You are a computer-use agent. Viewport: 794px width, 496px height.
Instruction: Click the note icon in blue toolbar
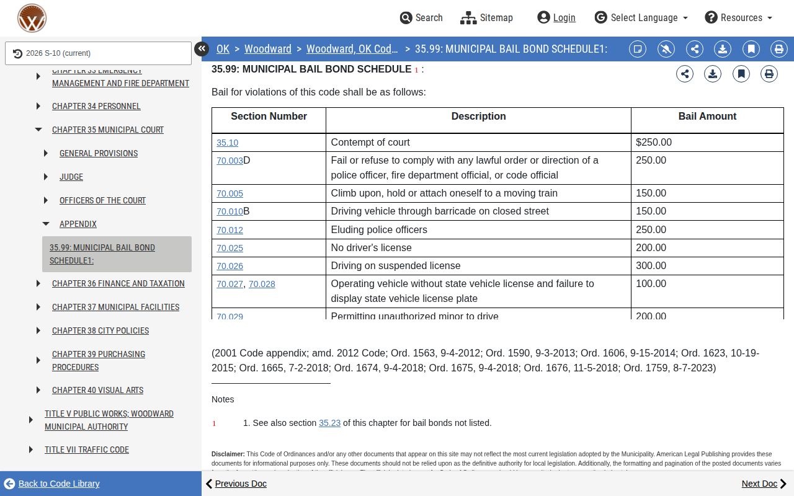tap(638, 49)
